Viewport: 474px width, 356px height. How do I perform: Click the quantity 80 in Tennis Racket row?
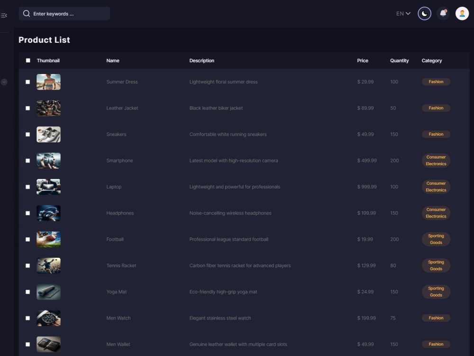point(393,265)
